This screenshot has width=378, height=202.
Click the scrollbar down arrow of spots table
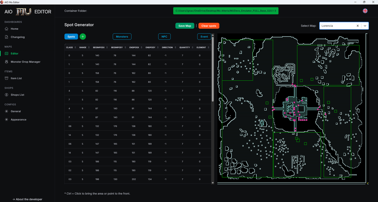pyautogui.click(x=213, y=183)
